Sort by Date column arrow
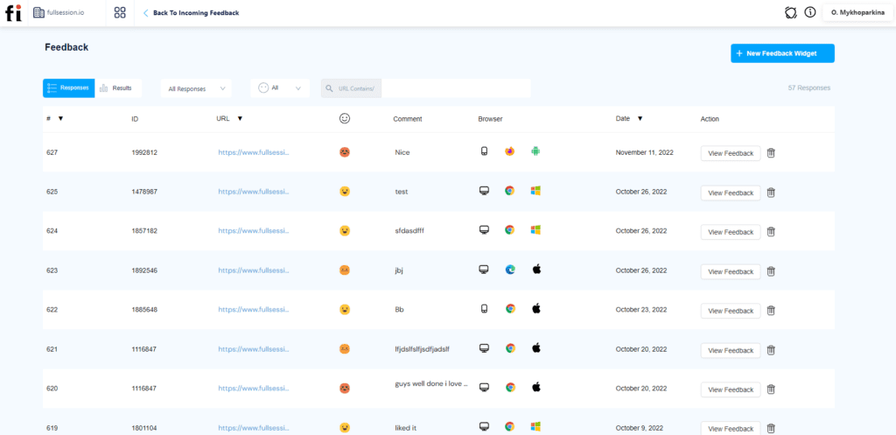The height and width of the screenshot is (435, 896). point(640,118)
